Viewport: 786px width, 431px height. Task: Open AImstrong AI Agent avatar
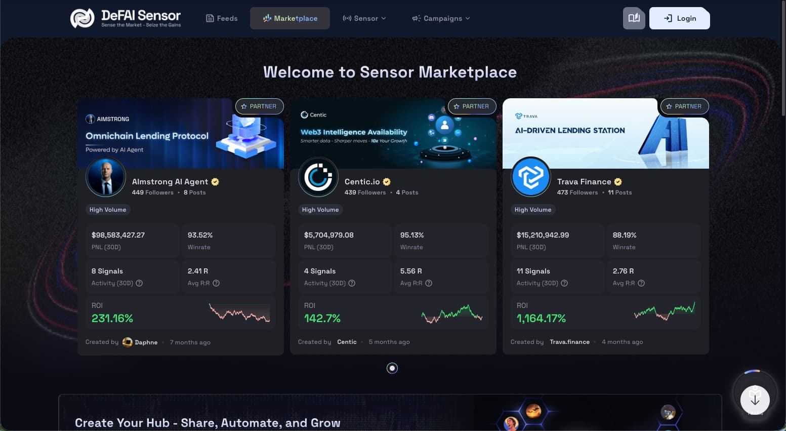[x=106, y=177]
